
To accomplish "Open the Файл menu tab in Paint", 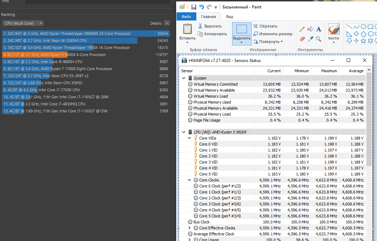I will point(186,17).
